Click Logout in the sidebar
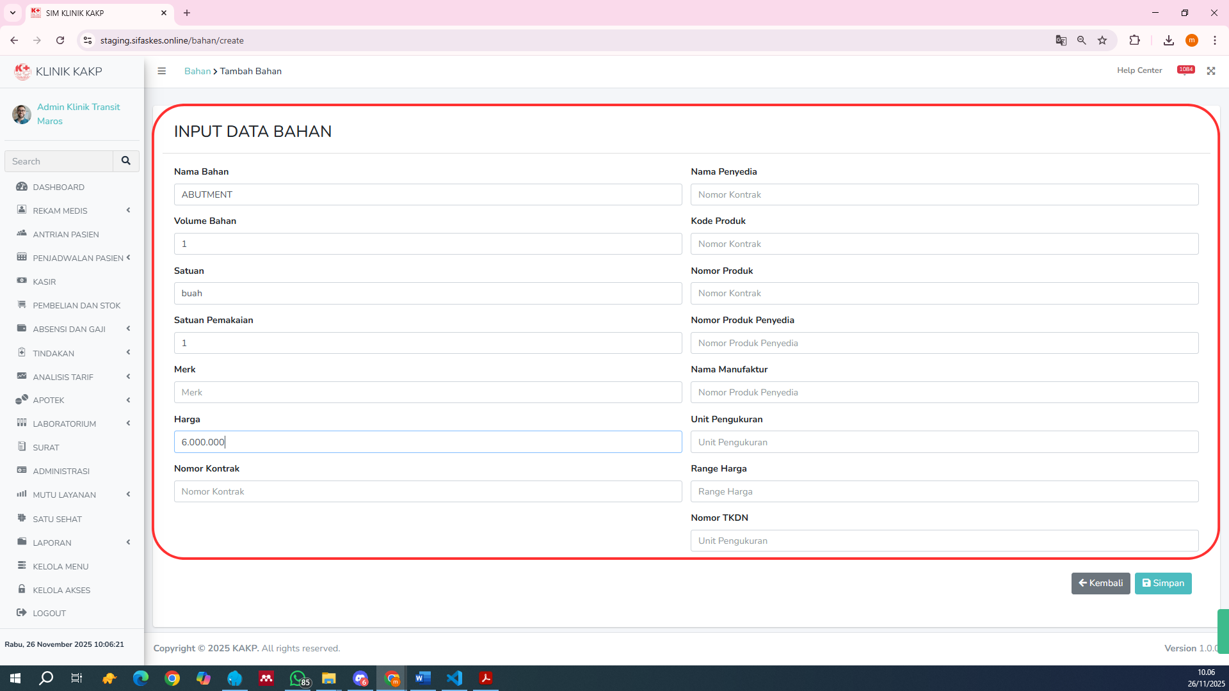 49,613
